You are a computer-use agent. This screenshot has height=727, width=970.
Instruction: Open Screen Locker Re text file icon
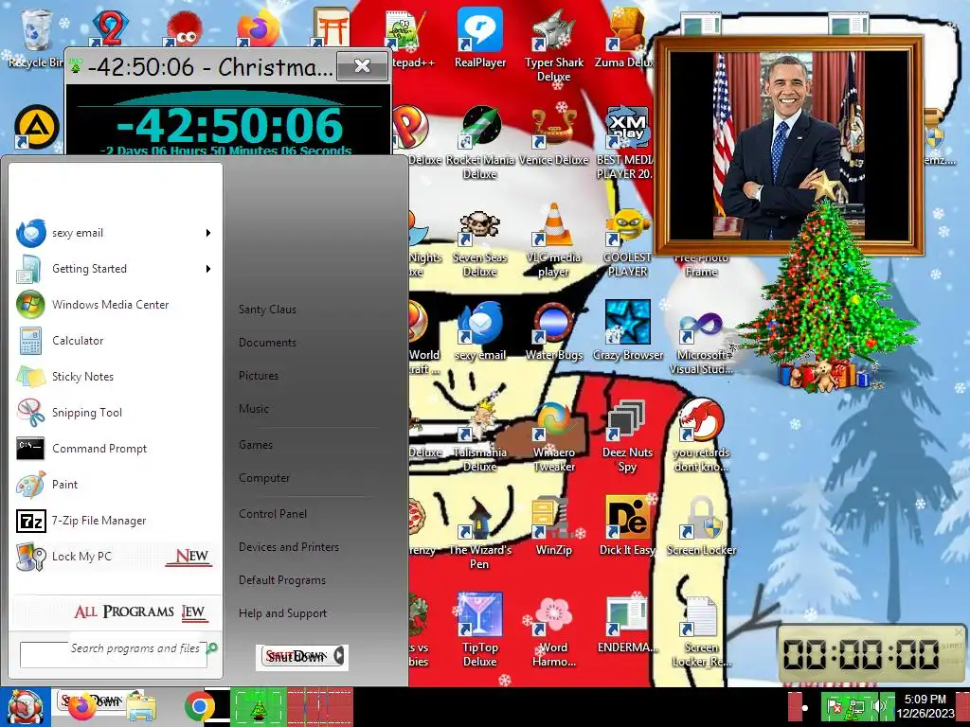[701, 630]
